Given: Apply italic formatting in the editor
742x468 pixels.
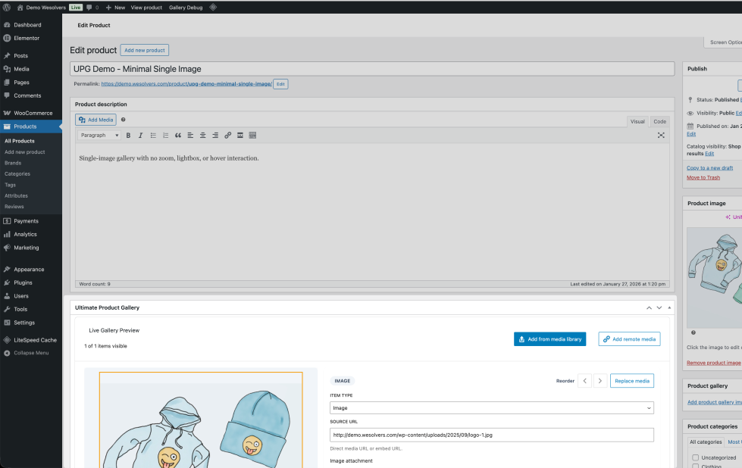Looking at the screenshot, I should [140, 136].
